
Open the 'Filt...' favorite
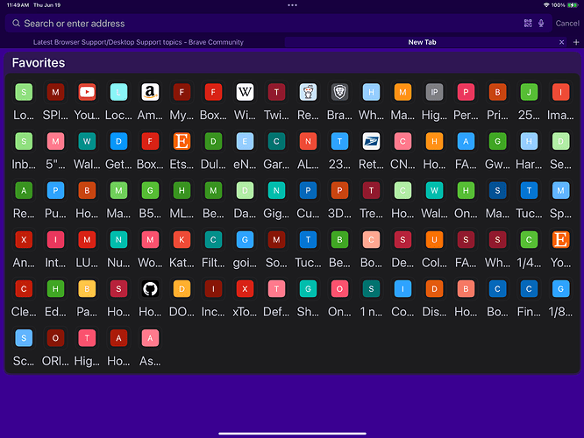[x=213, y=240]
